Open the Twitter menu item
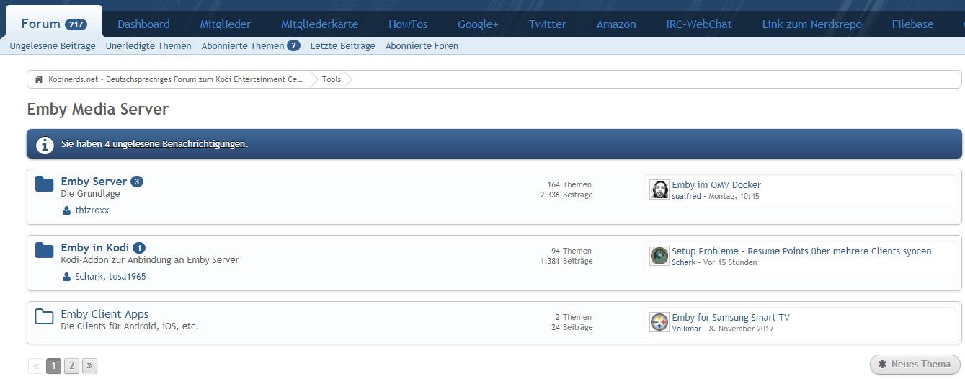 point(547,24)
